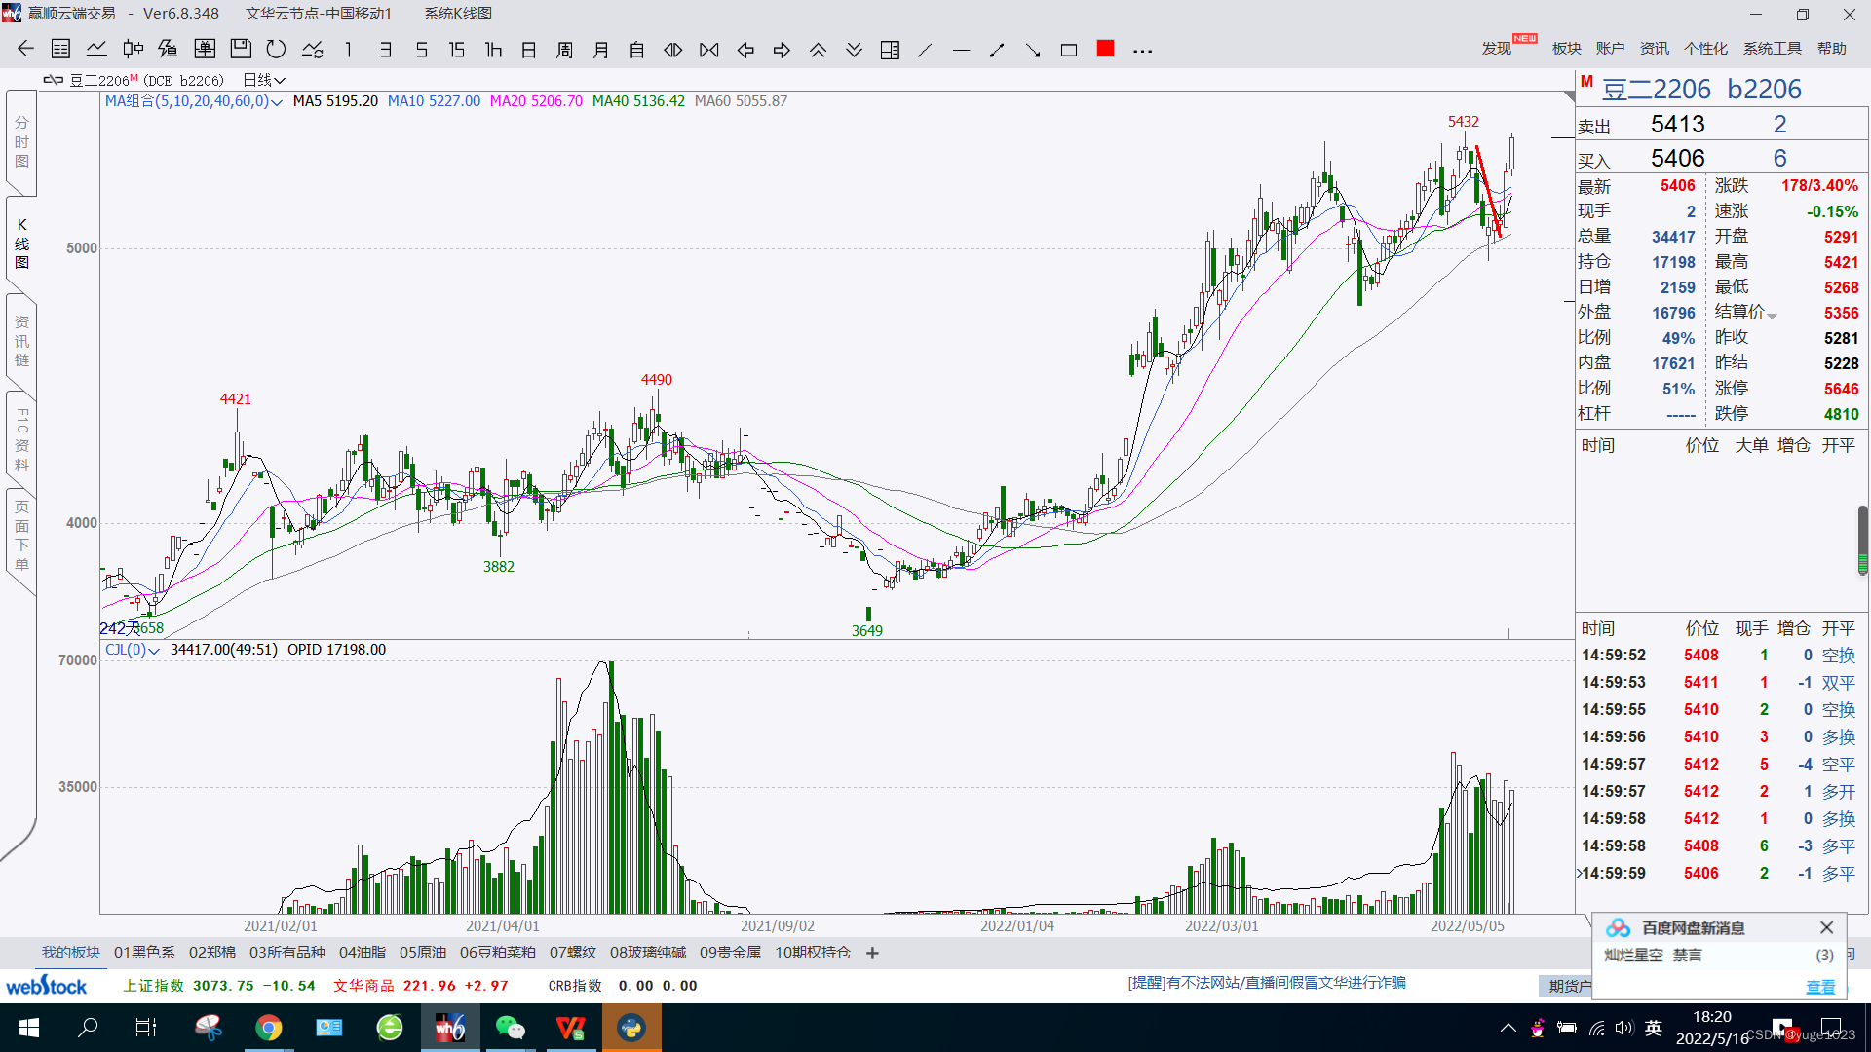
Task: Select the 5-minute period button
Action: coord(421,50)
